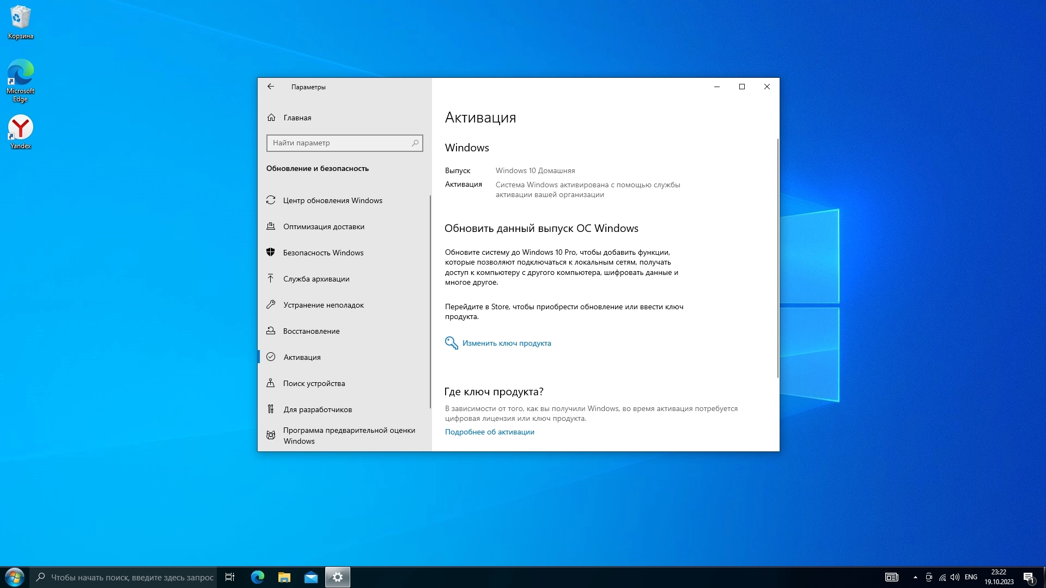1046x588 pixels.
Task: Open Центр обновления Windows section
Action: [332, 200]
